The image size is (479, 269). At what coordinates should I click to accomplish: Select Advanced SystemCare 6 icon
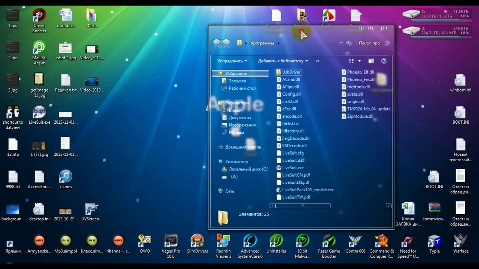(250, 246)
